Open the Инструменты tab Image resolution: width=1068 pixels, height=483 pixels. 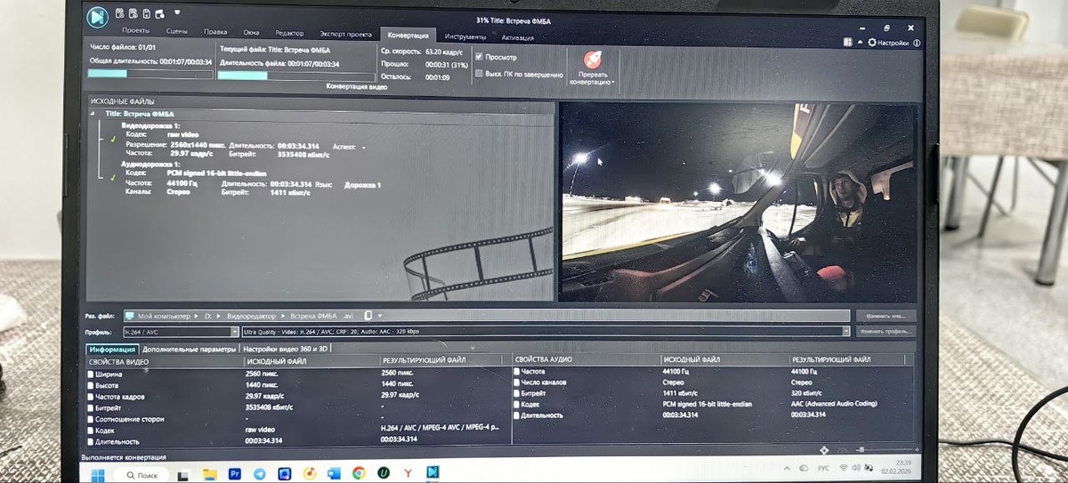click(465, 36)
